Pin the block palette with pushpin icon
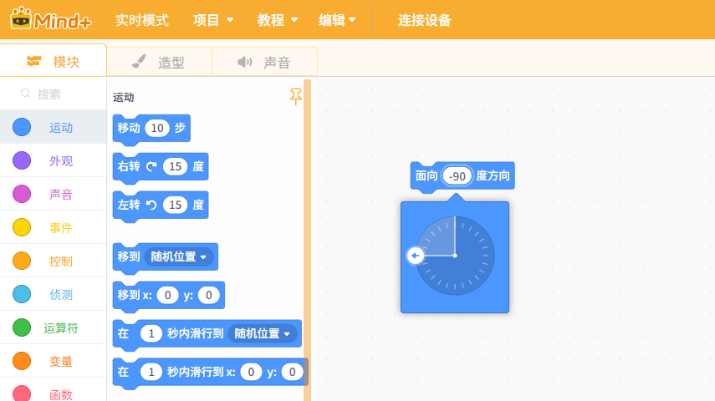 [295, 97]
